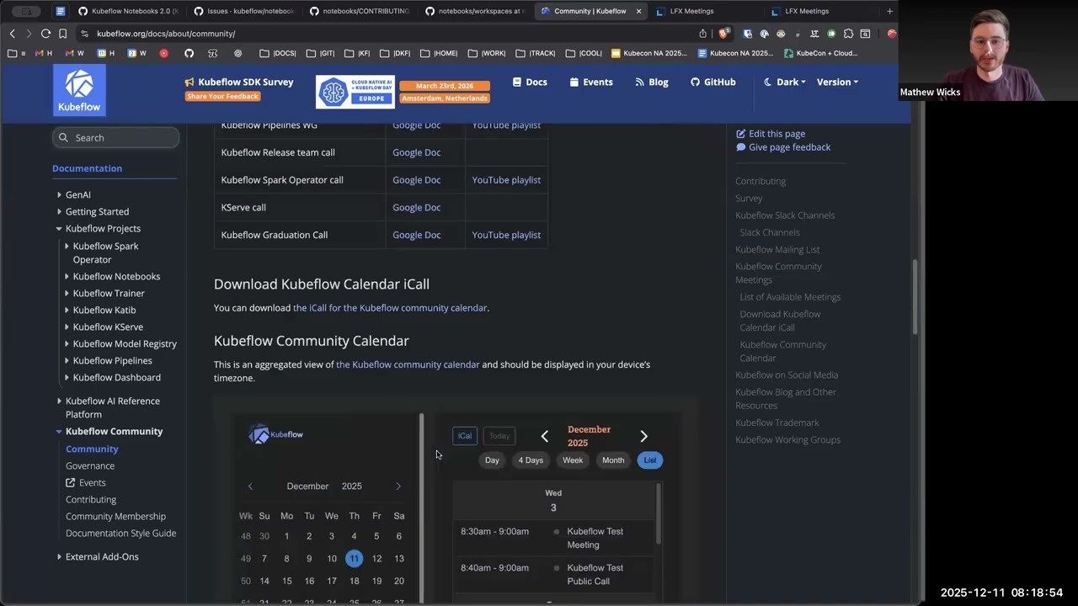Click the iCal button in calendar

[x=465, y=436]
